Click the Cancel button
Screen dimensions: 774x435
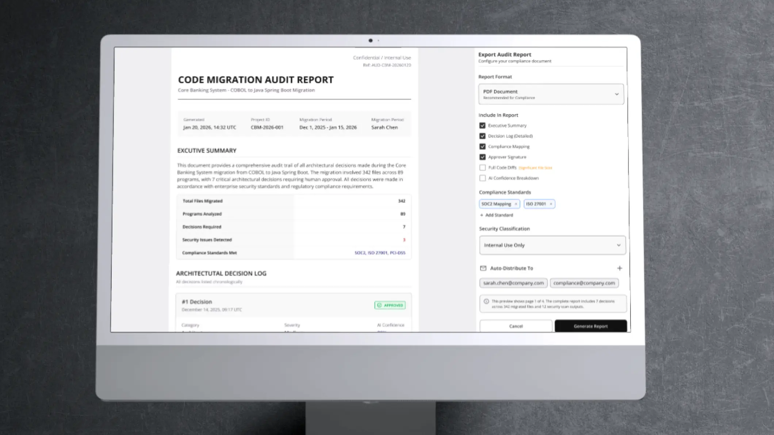516,326
